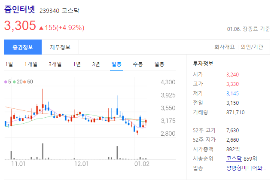Click the 저가 value 3,145
Screen dimensions: 274x180
tap(232, 94)
